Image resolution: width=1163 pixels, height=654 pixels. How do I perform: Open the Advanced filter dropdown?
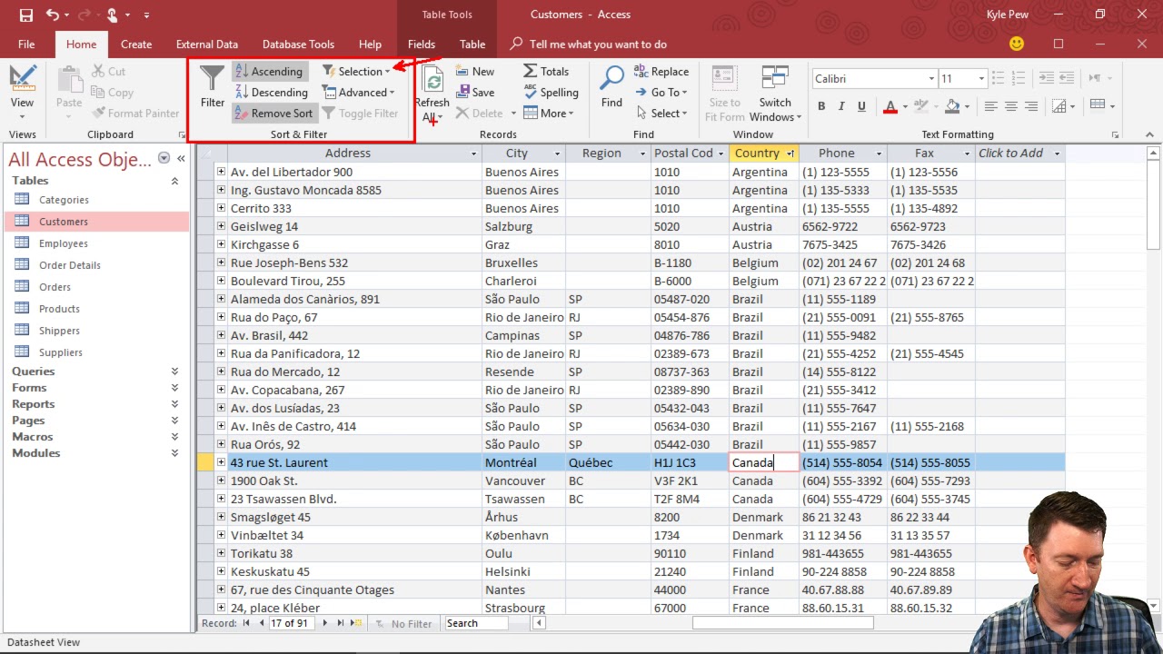(x=358, y=93)
